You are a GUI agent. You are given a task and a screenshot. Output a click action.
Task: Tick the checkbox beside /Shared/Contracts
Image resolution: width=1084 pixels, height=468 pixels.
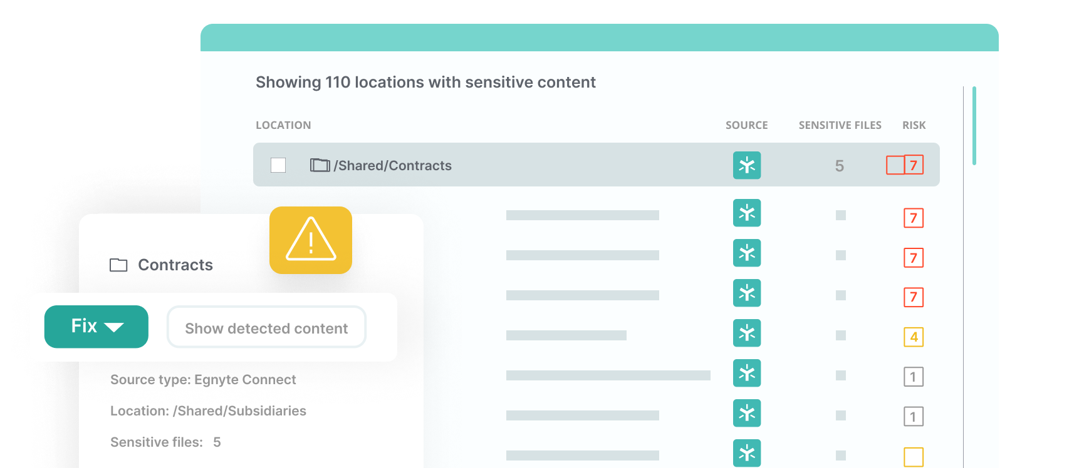pyautogui.click(x=278, y=165)
